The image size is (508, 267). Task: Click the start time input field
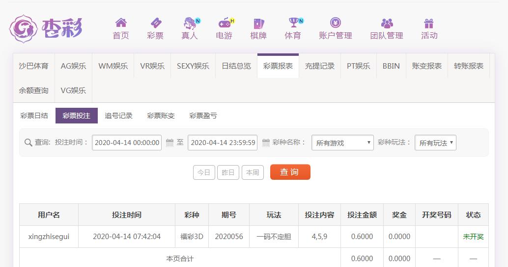click(x=127, y=143)
